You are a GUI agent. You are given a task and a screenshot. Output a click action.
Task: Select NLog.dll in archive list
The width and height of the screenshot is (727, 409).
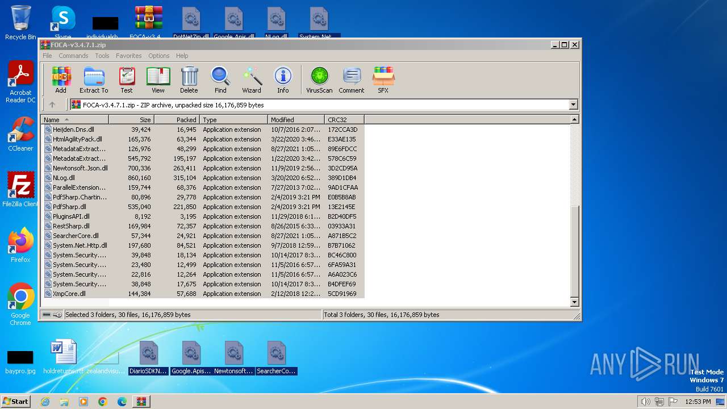[x=202, y=178]
